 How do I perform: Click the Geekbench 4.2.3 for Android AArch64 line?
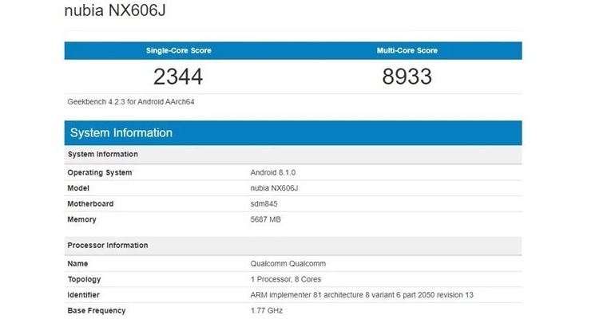pyautogui.click(x=131, y=102)
